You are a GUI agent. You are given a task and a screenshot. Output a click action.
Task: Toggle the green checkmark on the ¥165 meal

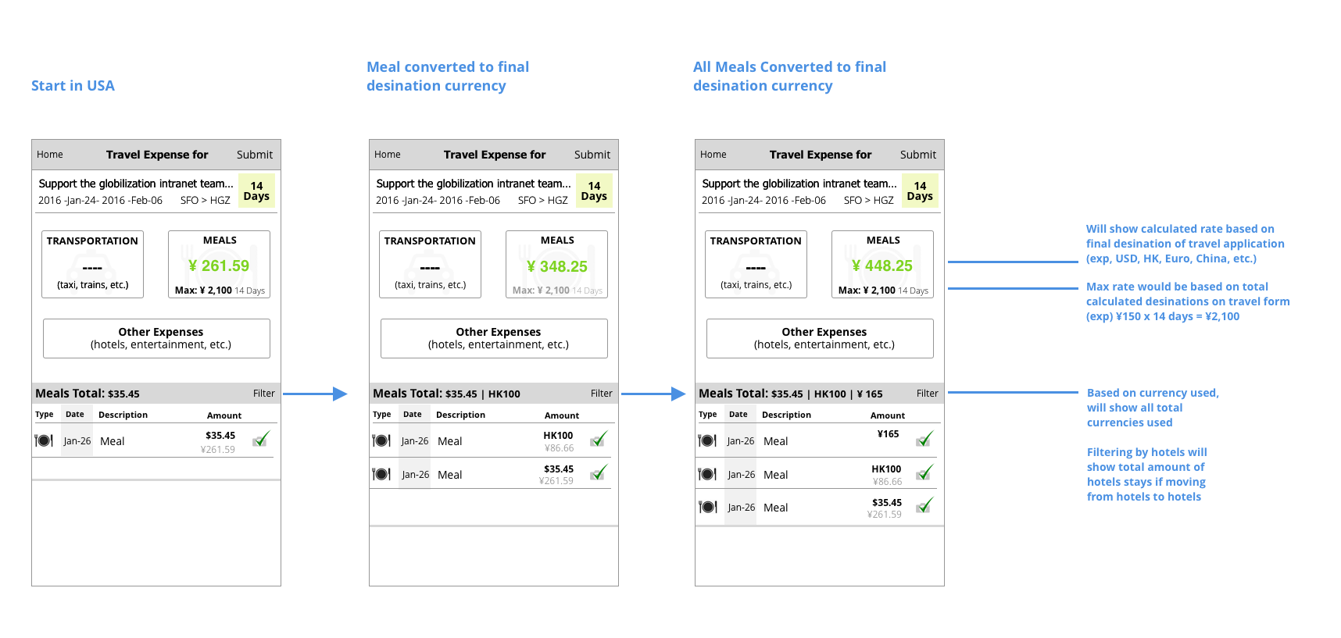tap(924, 439)
